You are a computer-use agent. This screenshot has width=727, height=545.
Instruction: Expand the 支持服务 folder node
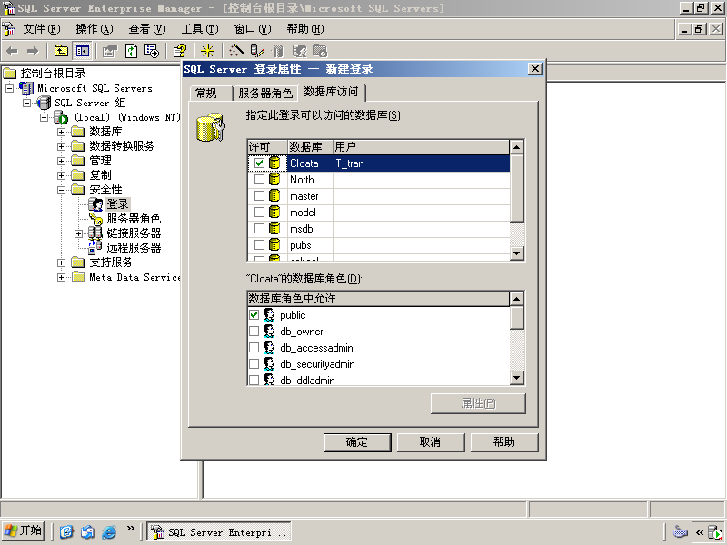61,263
